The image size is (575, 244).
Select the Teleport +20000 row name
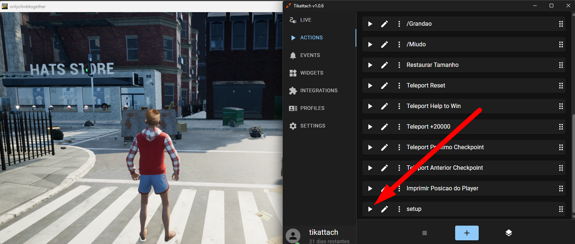428,127
